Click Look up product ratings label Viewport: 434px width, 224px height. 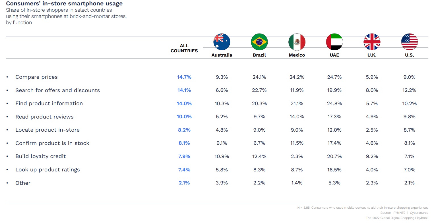(47, 170)
